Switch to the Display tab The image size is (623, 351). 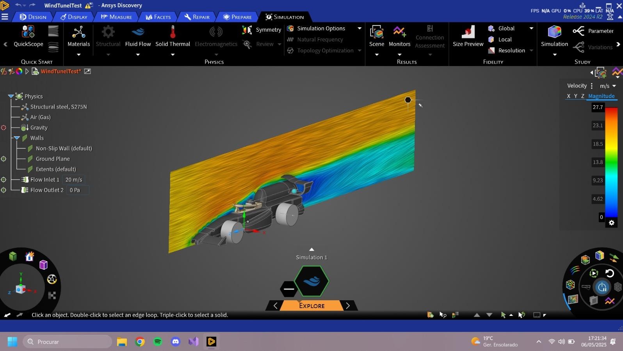point(73,17)
